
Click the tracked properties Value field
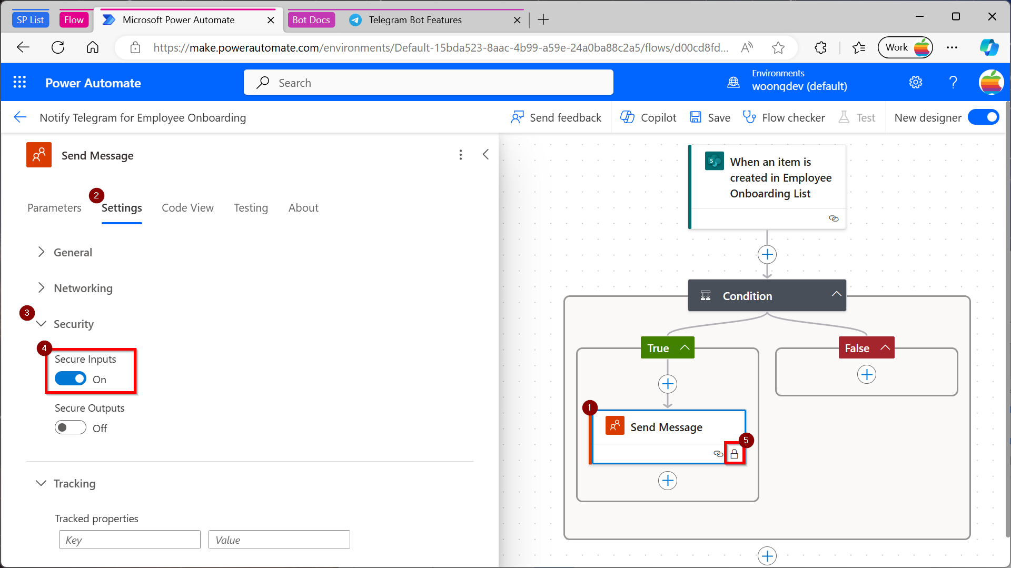279,540
